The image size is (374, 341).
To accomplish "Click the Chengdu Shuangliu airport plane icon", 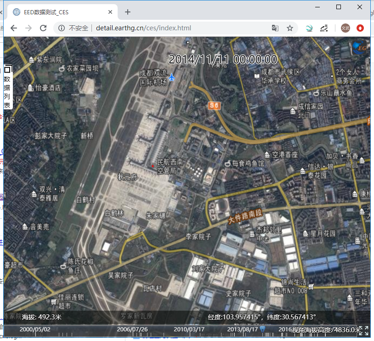I will pyautogui.click(x=172, y=77).
